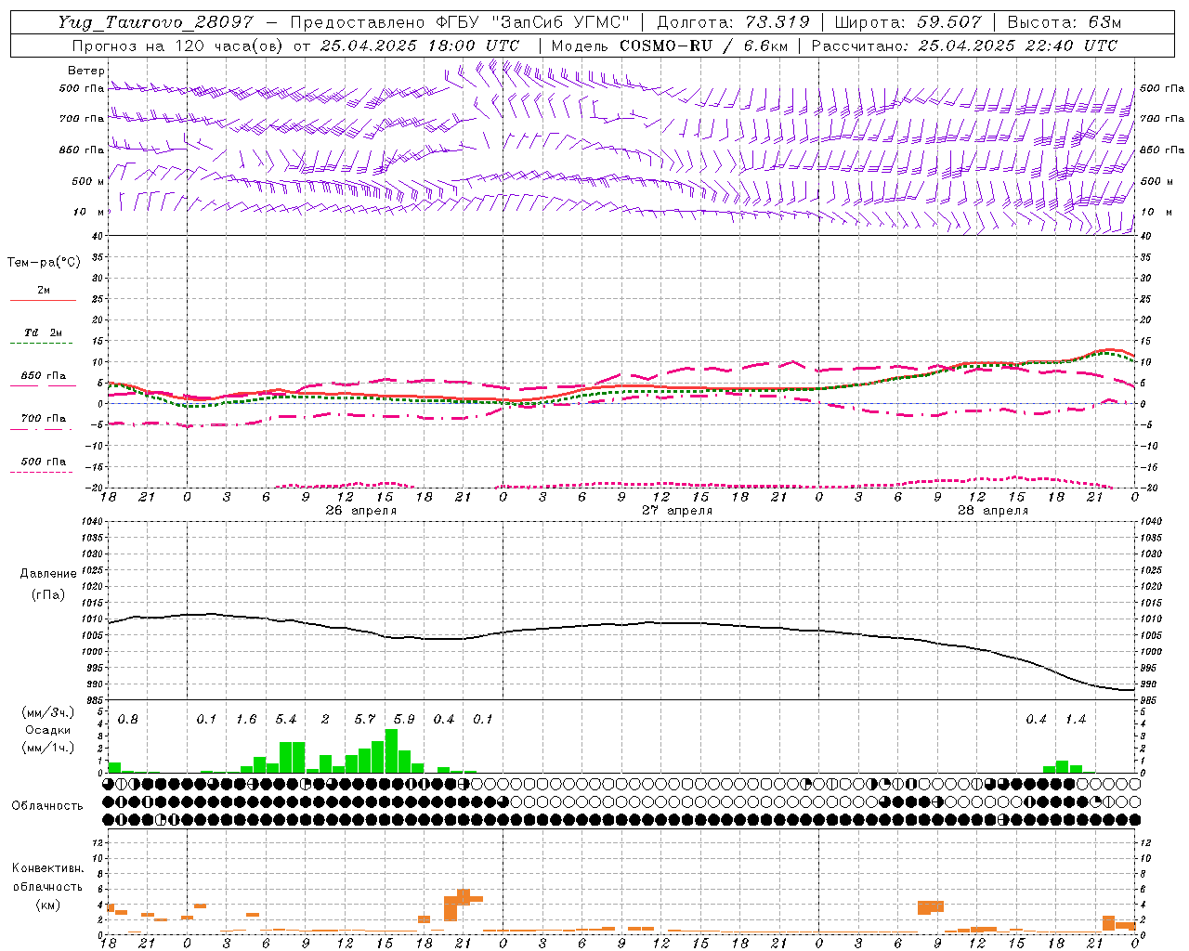The image size is (1189, 951).
Task: Click the Широта: 59.507 header field
Action: point(908,22)
